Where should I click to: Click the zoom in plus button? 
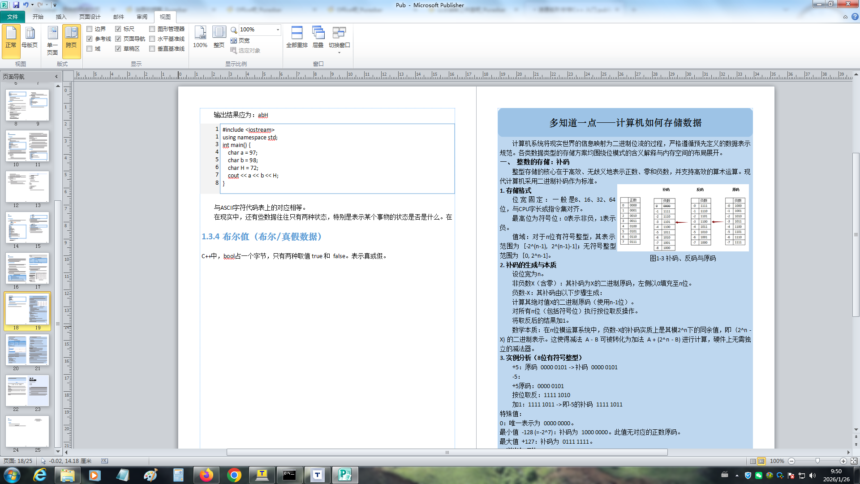pos(843,461)
